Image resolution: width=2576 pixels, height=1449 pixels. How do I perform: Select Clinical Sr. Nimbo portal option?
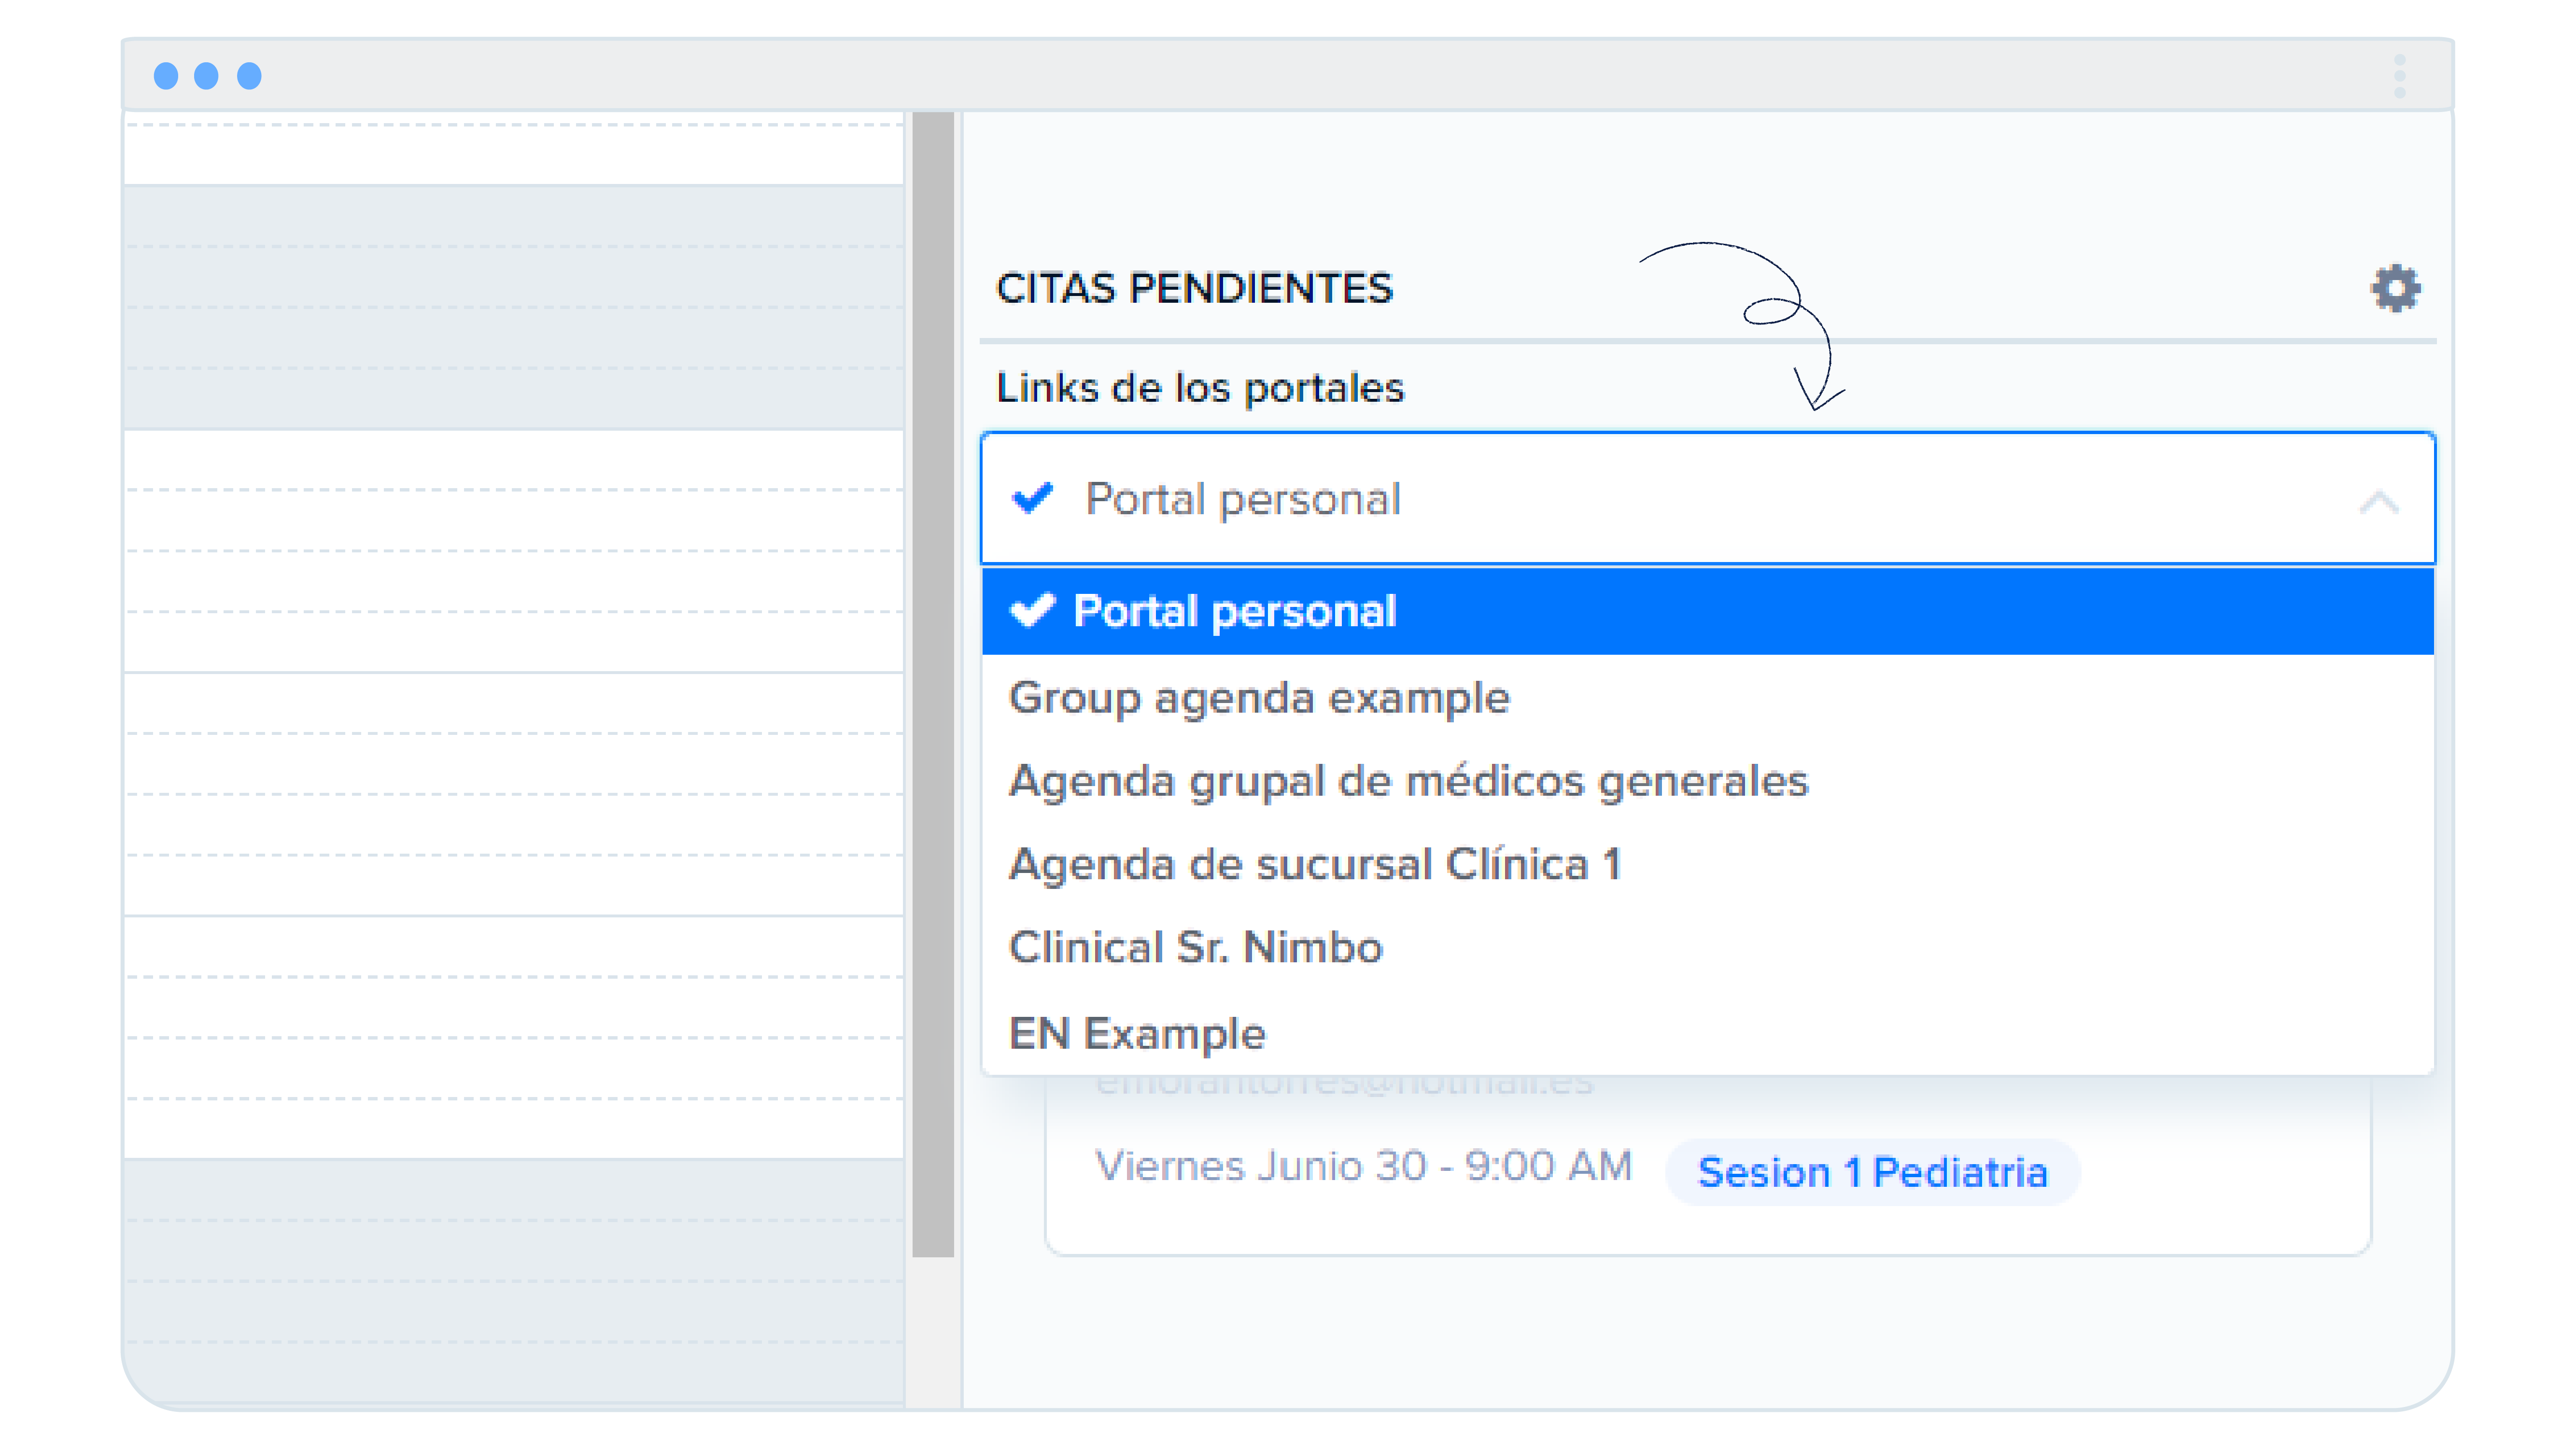[x=1196, y=948]
